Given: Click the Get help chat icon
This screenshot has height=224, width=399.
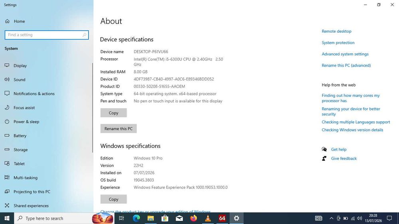Looking at the screenshot, I should [324, 149].
